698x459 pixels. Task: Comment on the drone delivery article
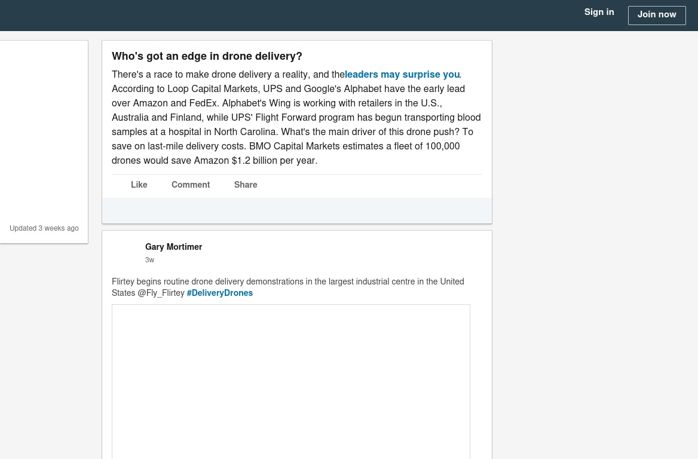(191, 185)
